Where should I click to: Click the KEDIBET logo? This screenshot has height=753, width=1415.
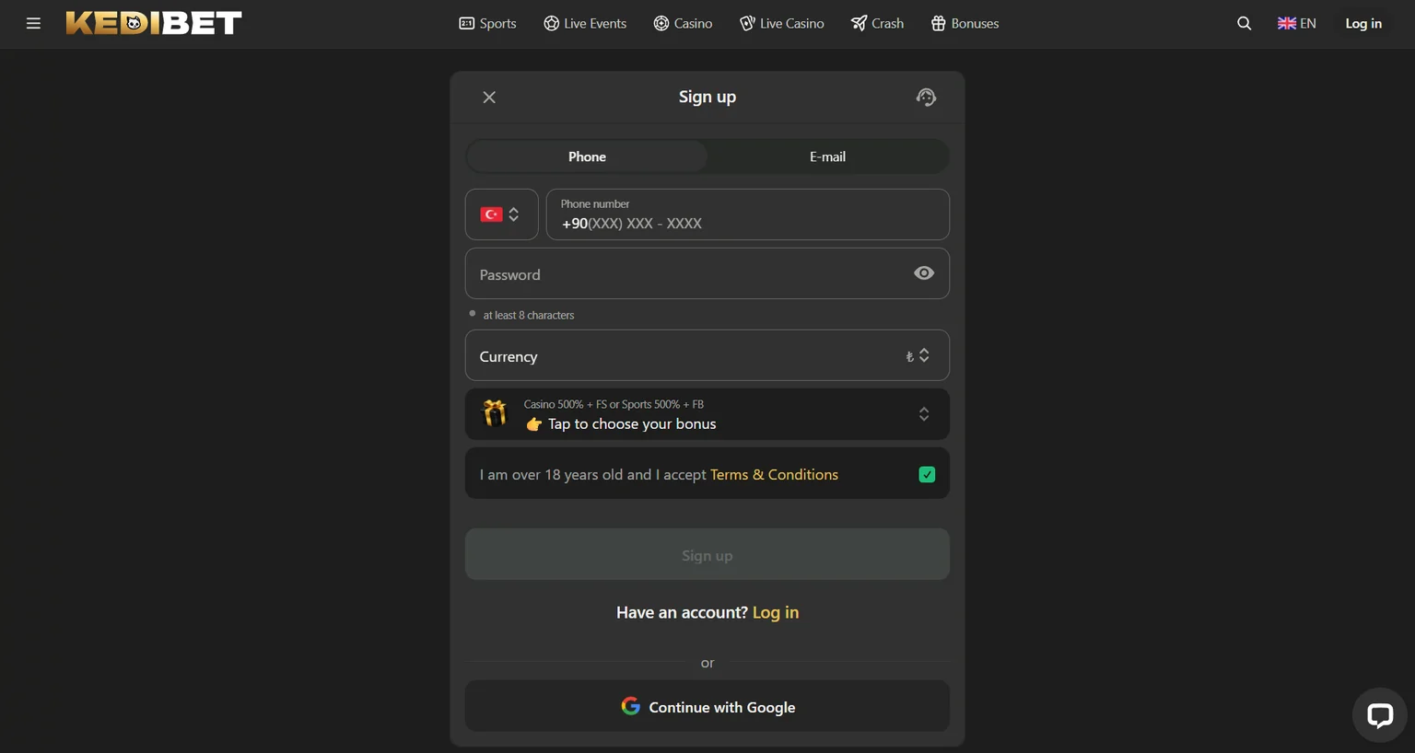(154, 23)
